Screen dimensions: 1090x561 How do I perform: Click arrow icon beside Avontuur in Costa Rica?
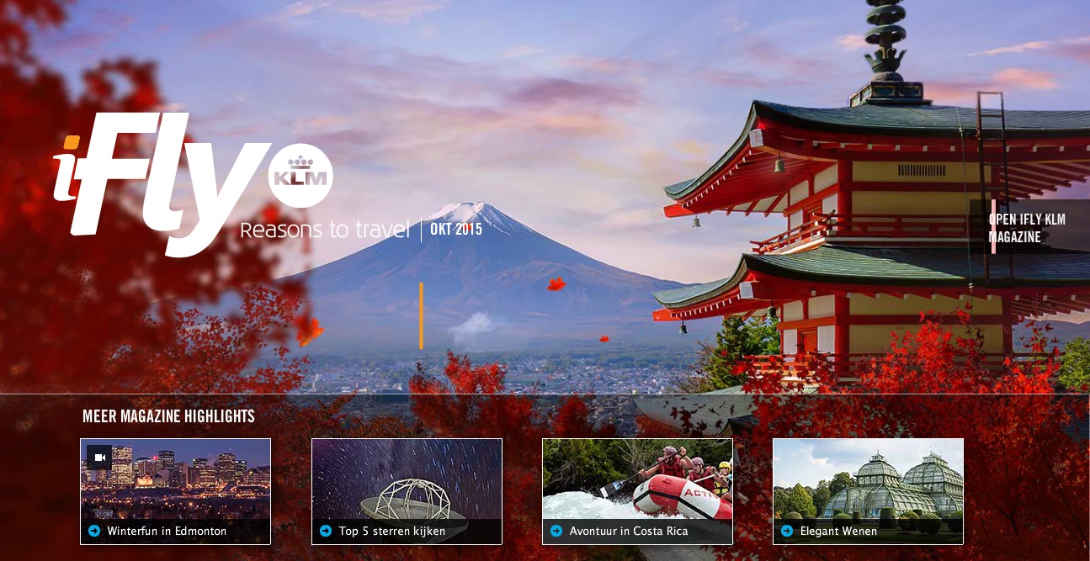(x=556, y=531)
